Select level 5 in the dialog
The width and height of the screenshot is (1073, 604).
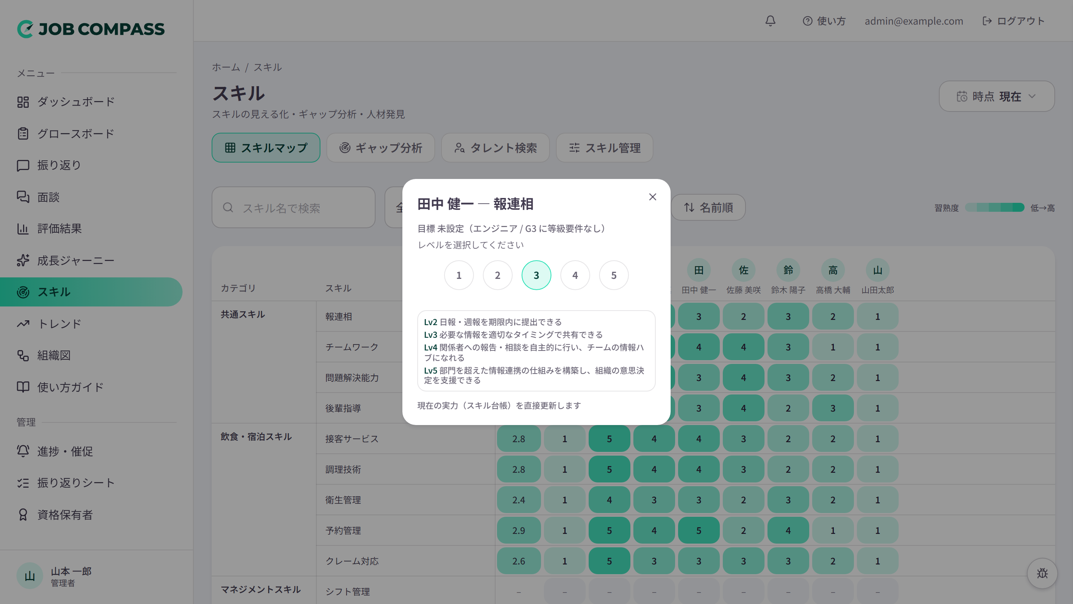[614, 275]
